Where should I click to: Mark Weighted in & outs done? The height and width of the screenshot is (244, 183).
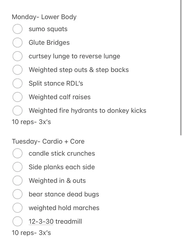pos(17,181)
